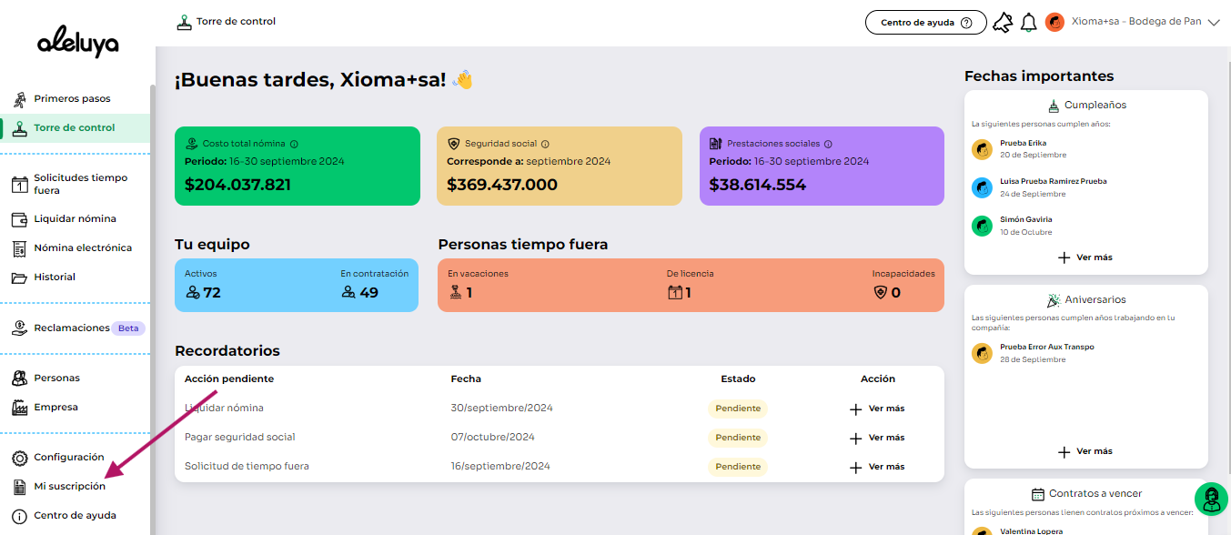The height and width of the screenshot is (535, 1231).
Task: Open notifications bell
Action: pyautogui.click(x=1029, y=23)
